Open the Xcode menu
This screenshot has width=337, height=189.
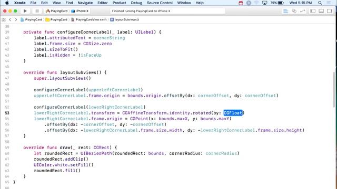click(x=20, y=3)
